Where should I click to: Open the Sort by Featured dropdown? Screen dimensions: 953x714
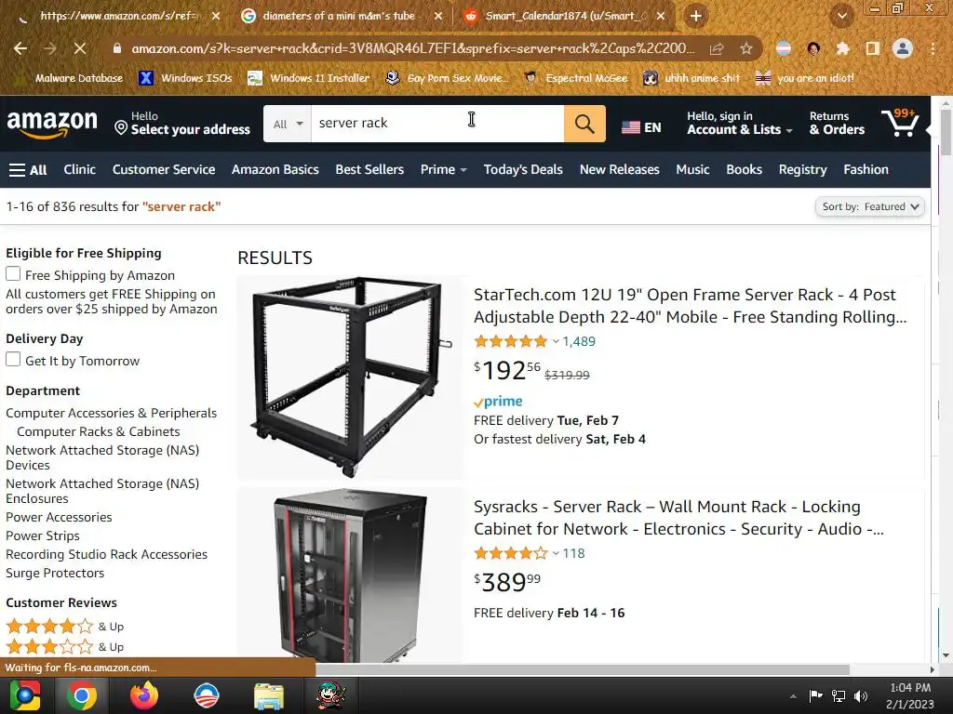click(870, 206)
